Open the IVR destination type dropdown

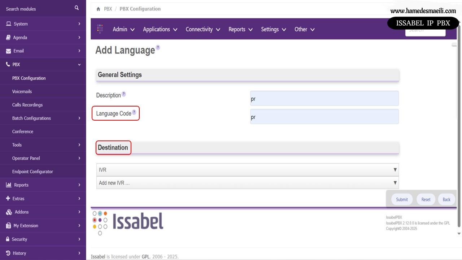click(x=247, y=170)
